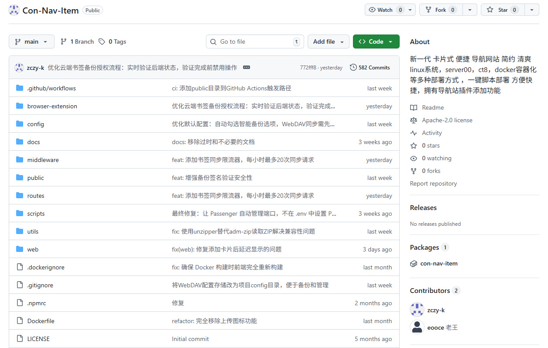The width and height of the screenshot is (548, 348).
Task: Click the Go to file search field
Action: (255, 42)
